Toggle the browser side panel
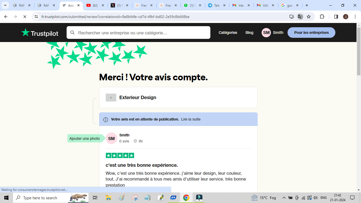The image size is (361, 203). tap(336, 17)
